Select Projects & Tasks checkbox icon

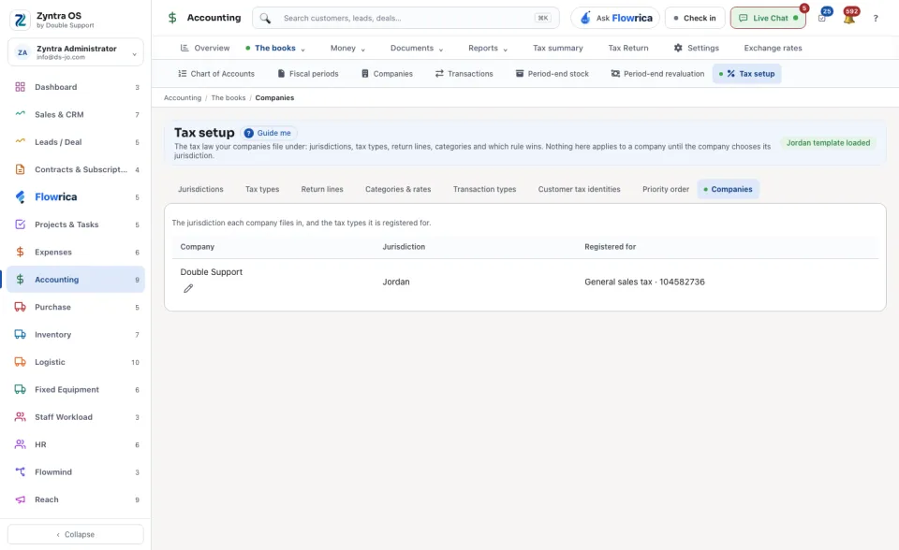20,224
